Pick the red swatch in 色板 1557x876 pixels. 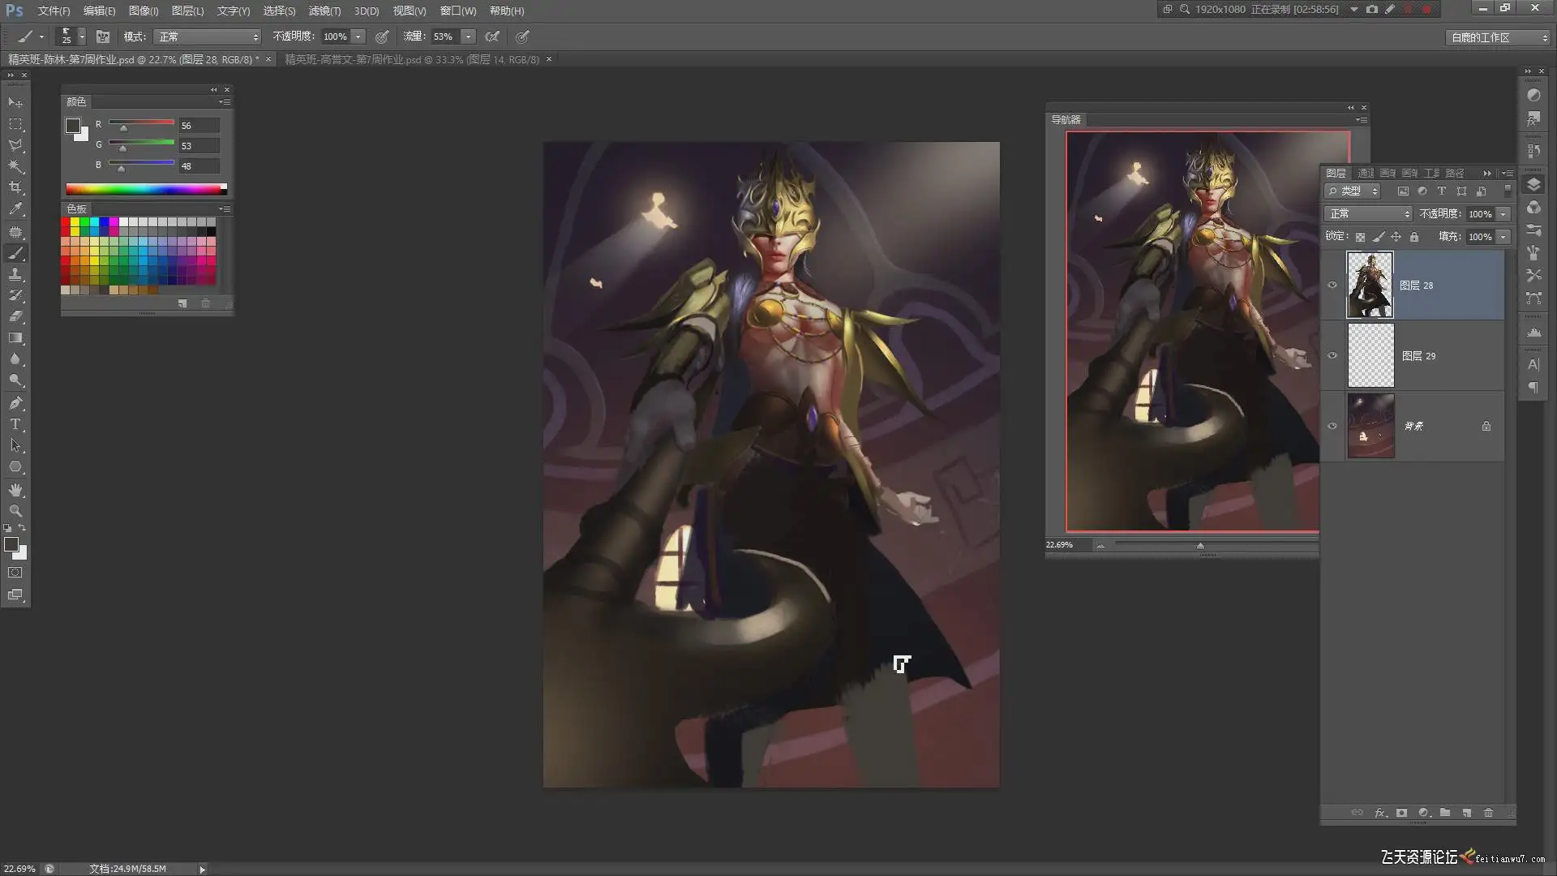[x=66, y=222]
